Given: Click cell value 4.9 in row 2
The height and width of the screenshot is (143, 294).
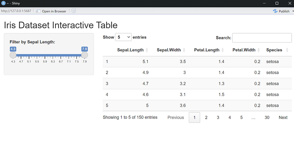Looking at the screenshot, I should click(x=146, y=73).
